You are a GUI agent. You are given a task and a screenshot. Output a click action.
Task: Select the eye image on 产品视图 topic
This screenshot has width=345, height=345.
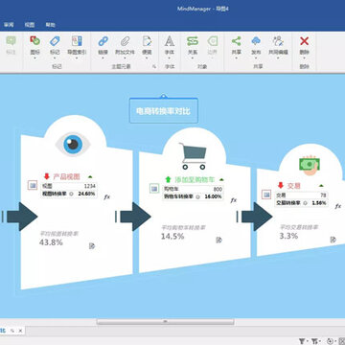[73, 144]
